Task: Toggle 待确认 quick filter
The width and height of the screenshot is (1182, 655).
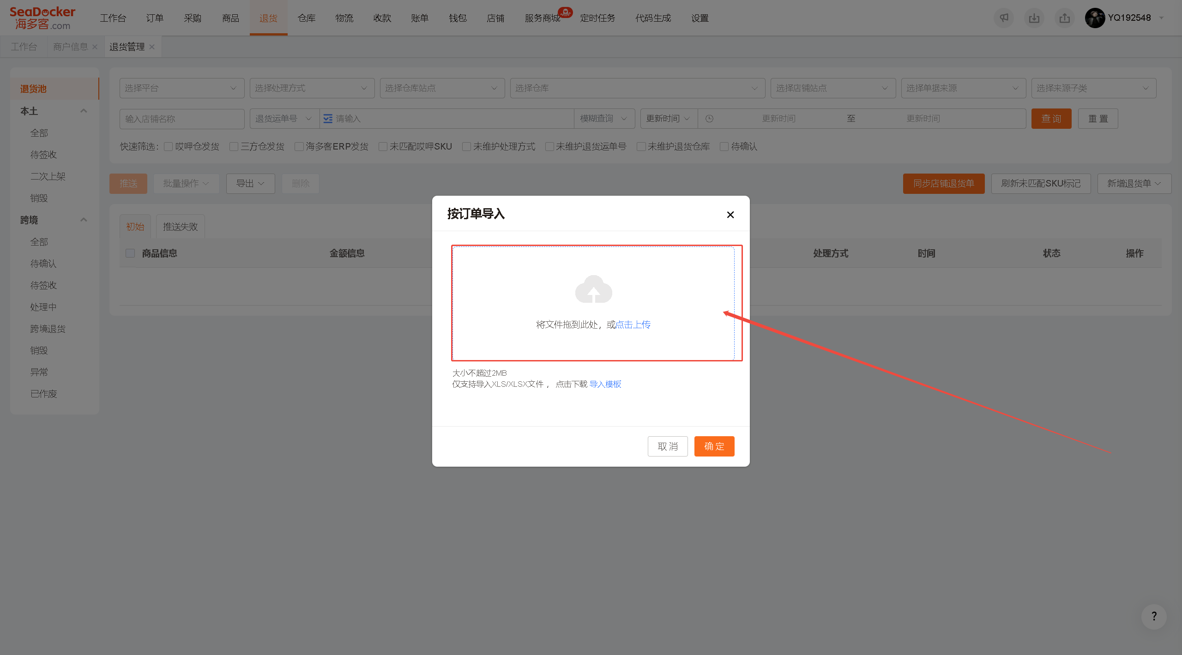Action: 724,146
